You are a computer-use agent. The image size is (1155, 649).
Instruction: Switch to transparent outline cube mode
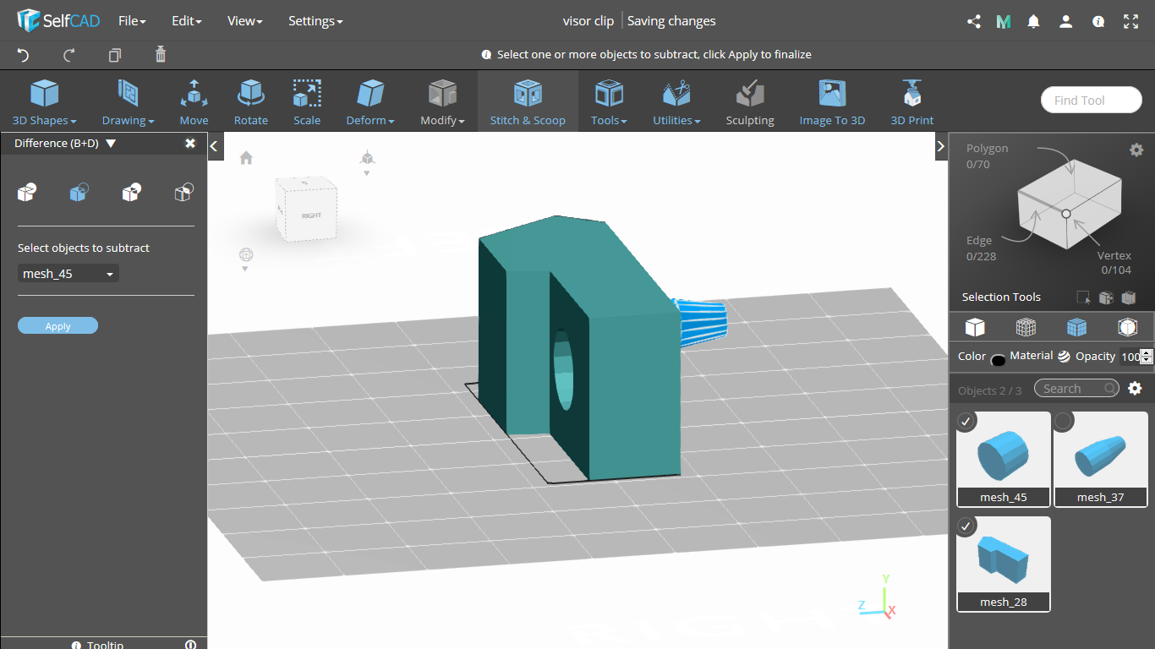pyautogui.click(x=1127, y=327)
